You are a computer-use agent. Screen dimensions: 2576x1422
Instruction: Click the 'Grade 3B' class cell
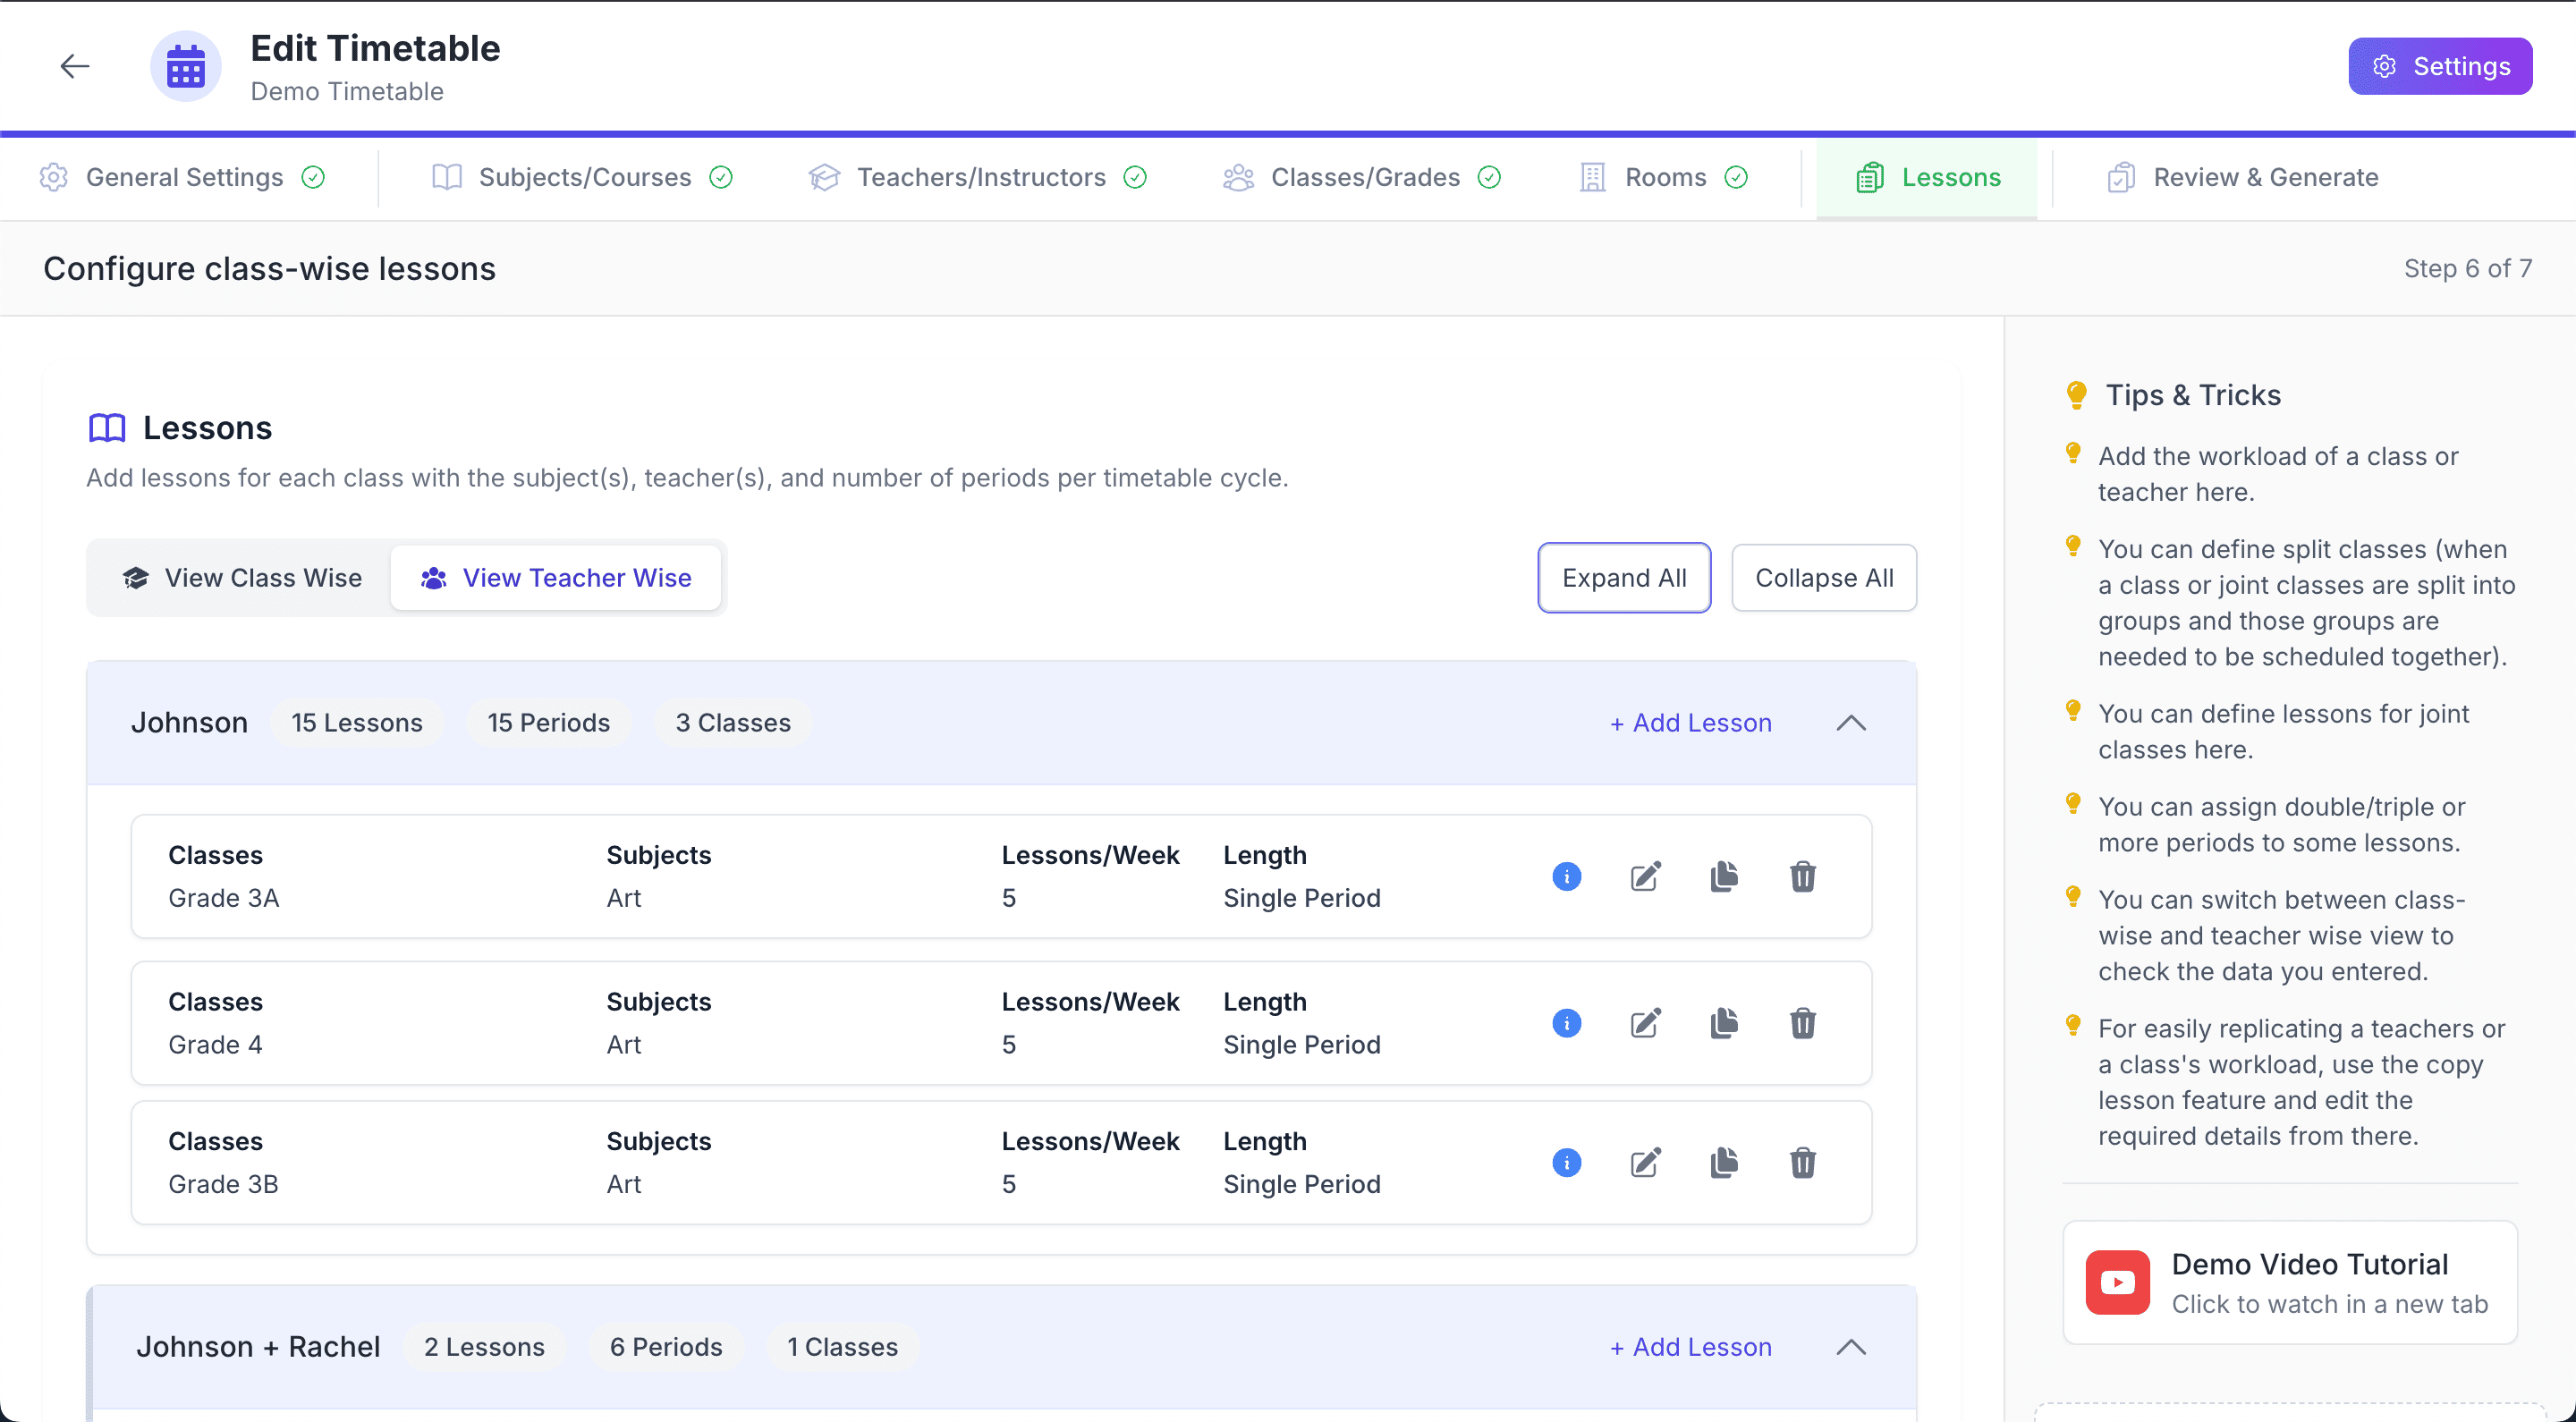[223, 1184]
